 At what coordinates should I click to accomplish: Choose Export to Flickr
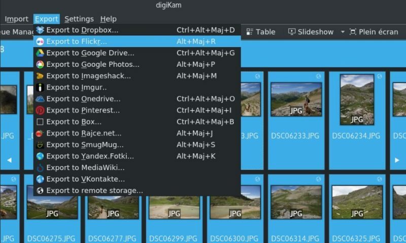(x=137, y=42)
